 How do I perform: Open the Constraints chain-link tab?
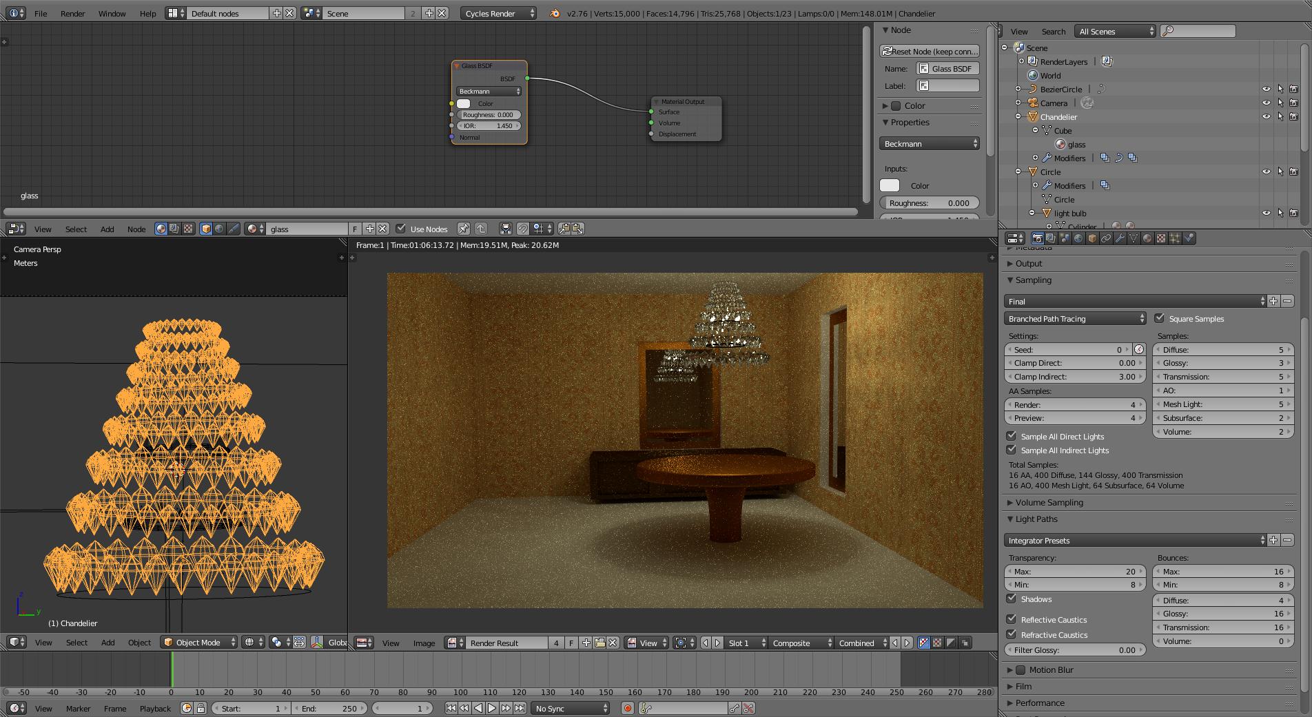pyautogui.click(x=1106, y=238)
